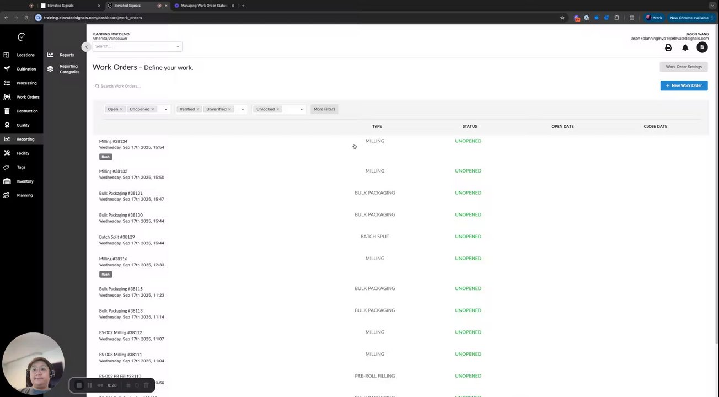Click the Rush tag under Milling #38134
The height and width of the screenshot is (397, 719).
tap(105, 157)
